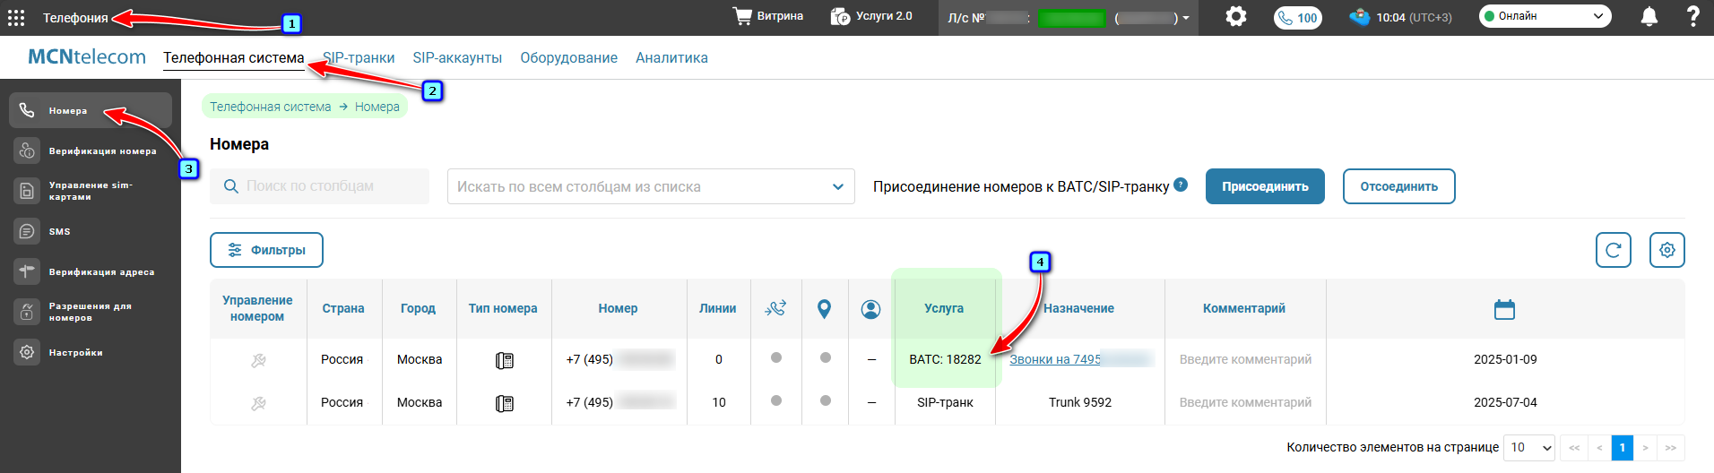The width and height of the screenshot is (1714, 473).
Task: Open Номера in sidebar
Action: (x=91, y=110)
